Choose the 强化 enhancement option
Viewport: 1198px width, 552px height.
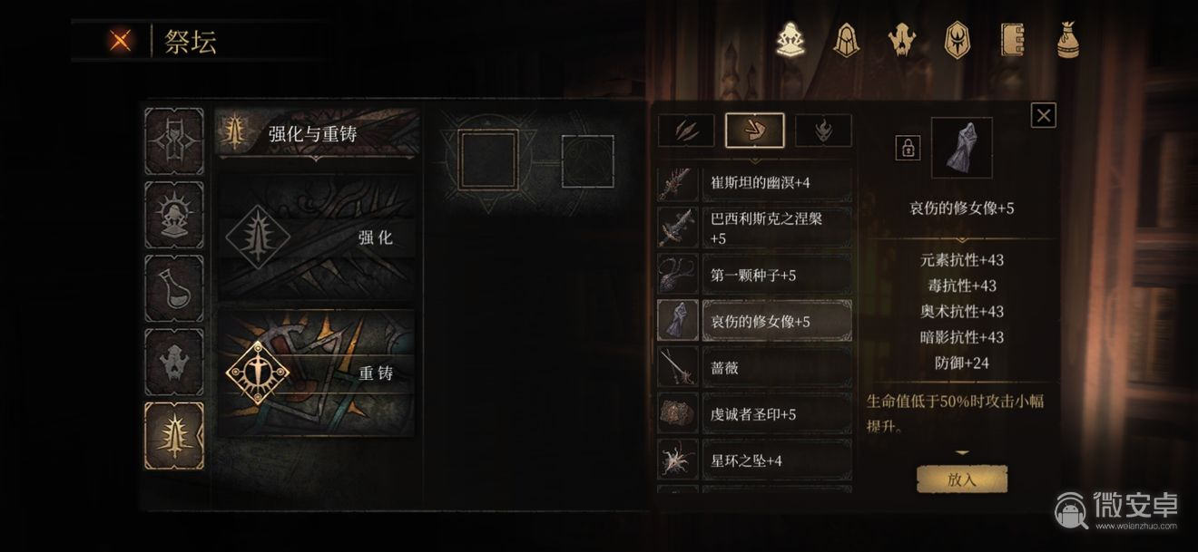click(x=319, y=237)
